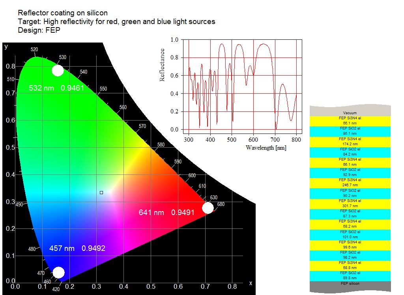Click the 570 wavelength label on the spectral locus
The width and height of the screenshot is (404, 295).
142,126
